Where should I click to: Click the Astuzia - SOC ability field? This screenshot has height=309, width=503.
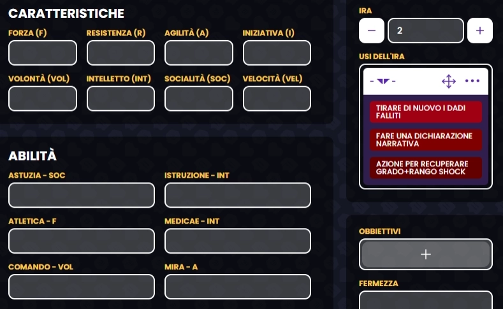point(82,196)
